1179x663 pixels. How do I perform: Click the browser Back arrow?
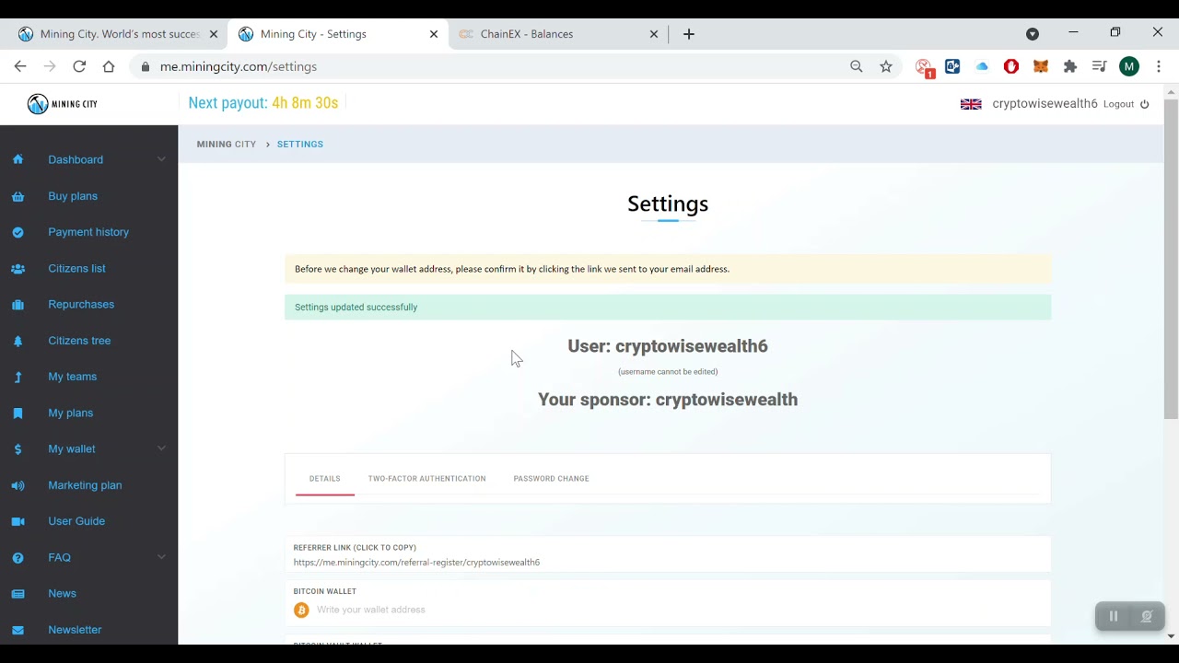20,66
